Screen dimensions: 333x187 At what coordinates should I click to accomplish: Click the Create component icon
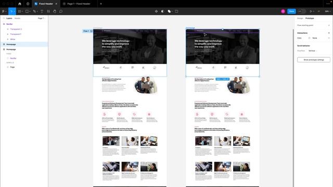click(x=156, y=11)
